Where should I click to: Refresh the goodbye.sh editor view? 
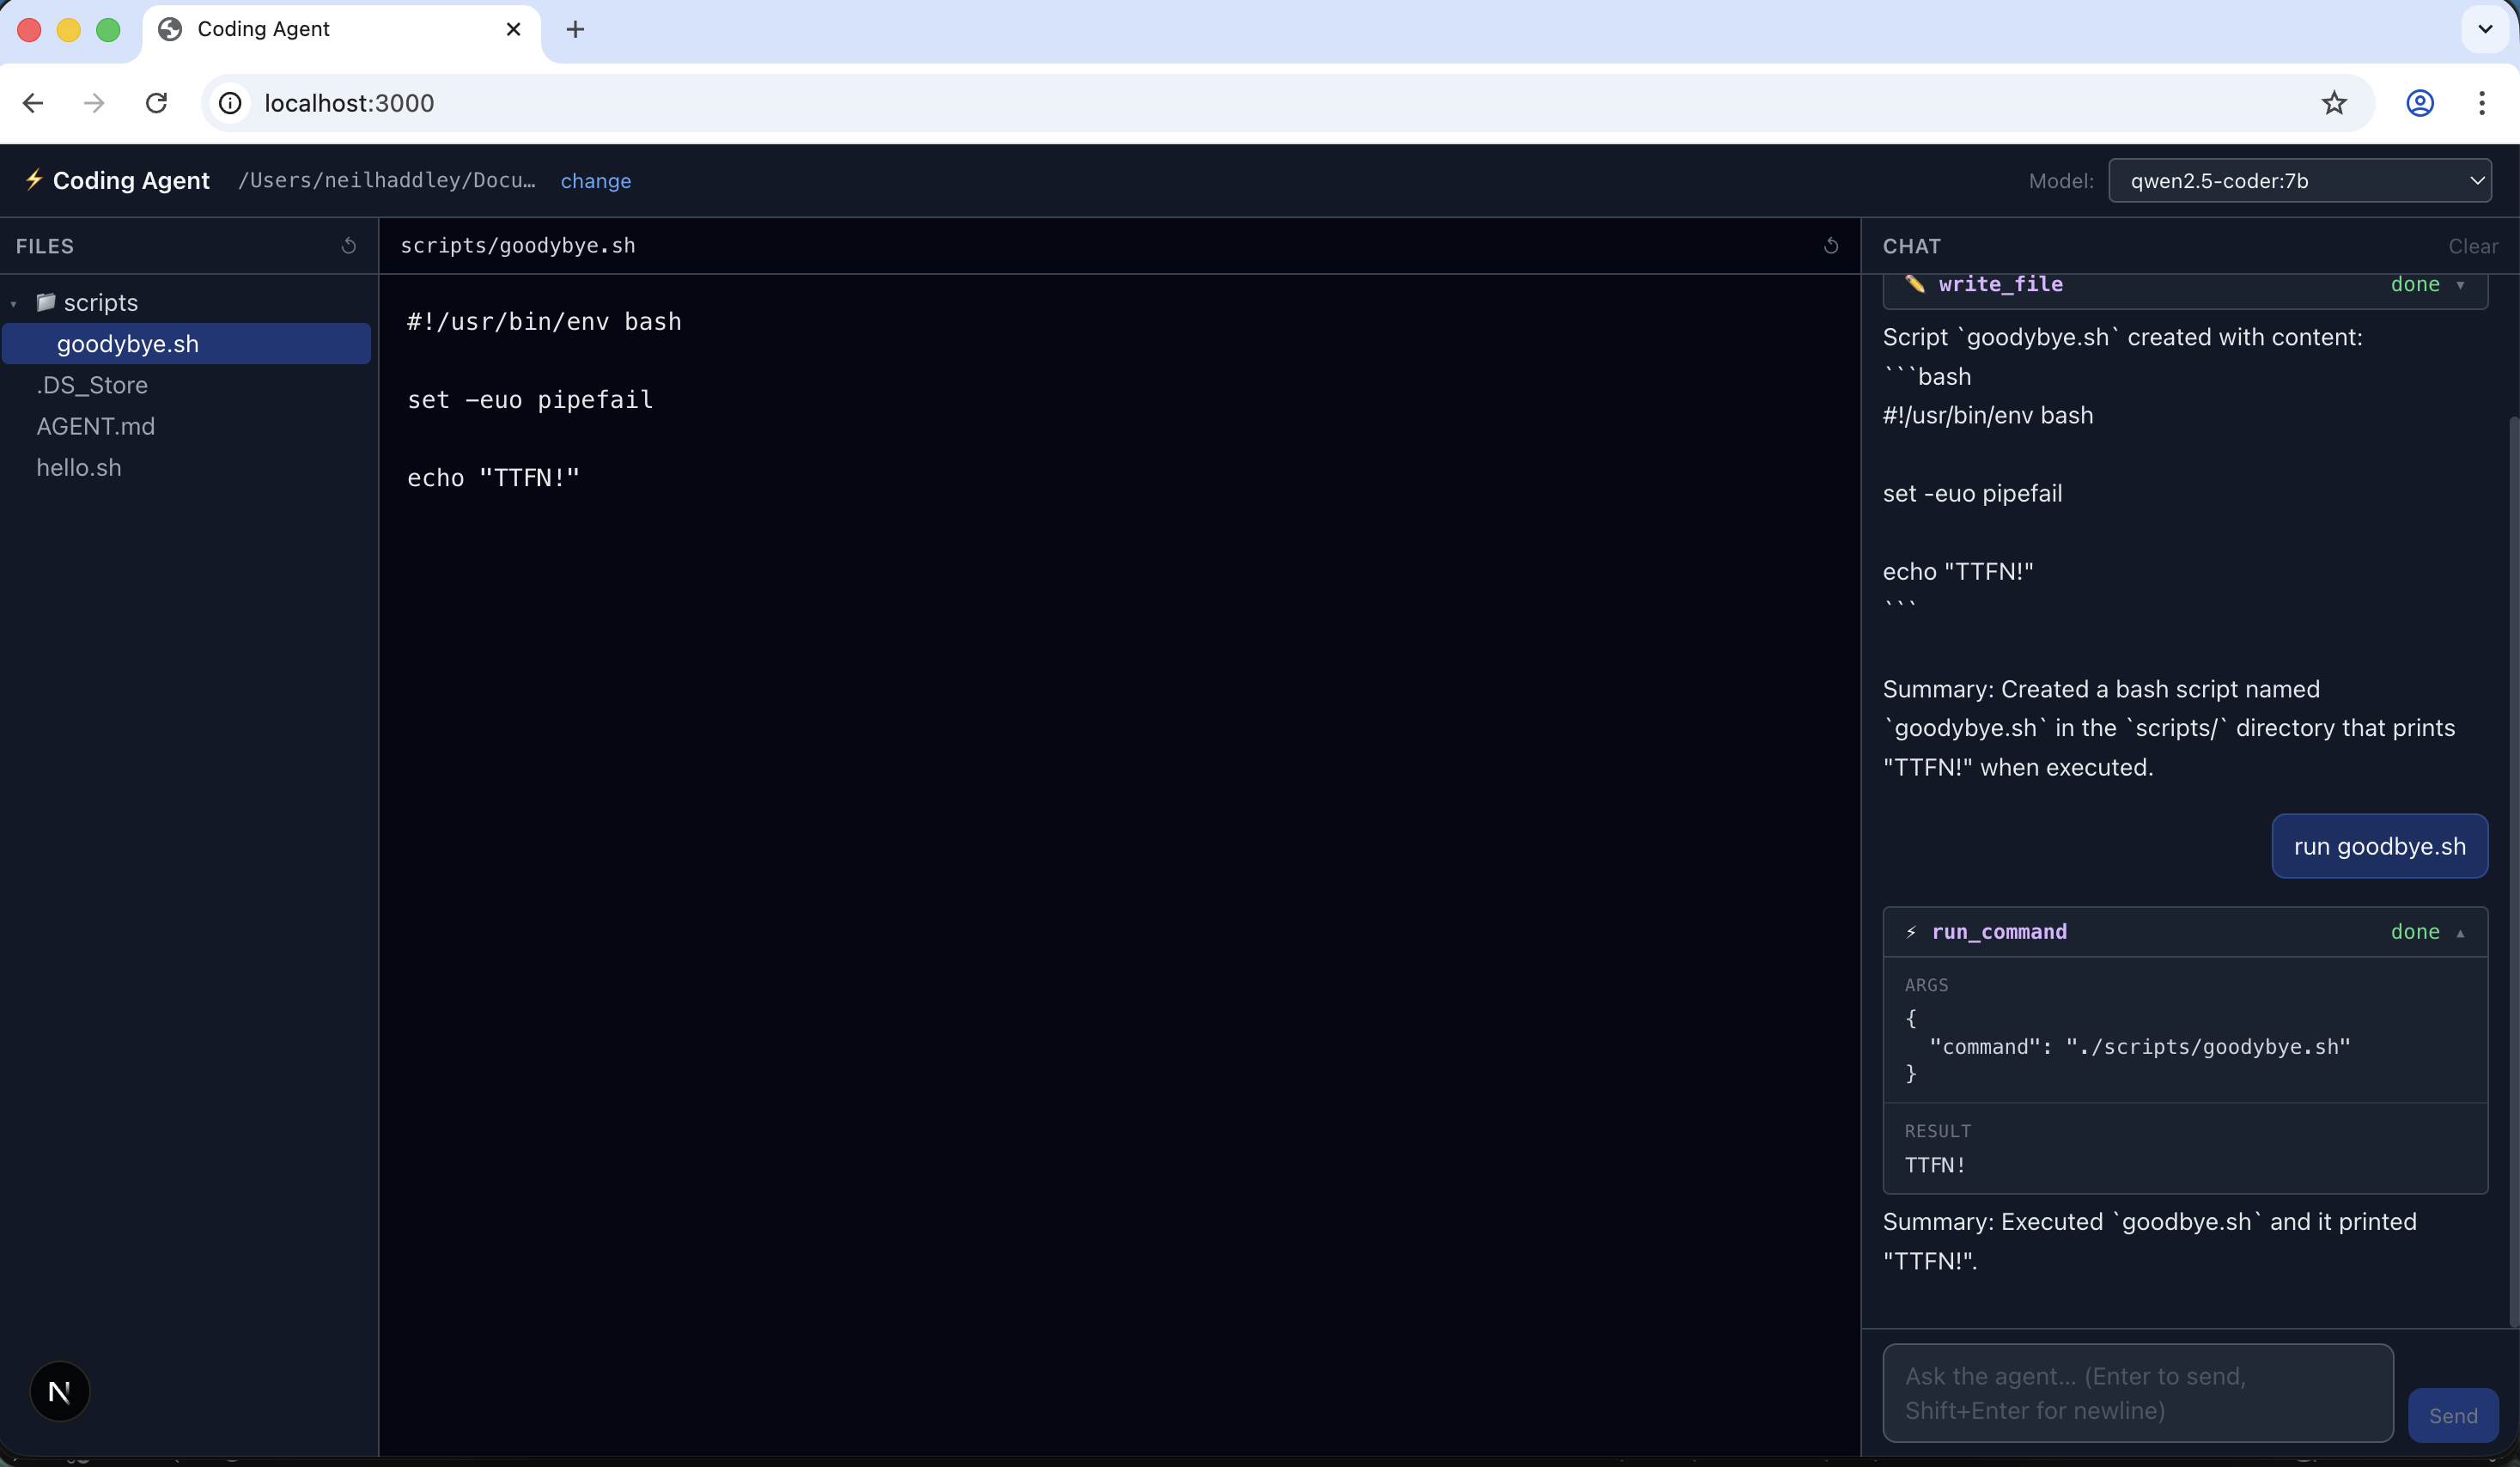click(x=1831, y=245)
